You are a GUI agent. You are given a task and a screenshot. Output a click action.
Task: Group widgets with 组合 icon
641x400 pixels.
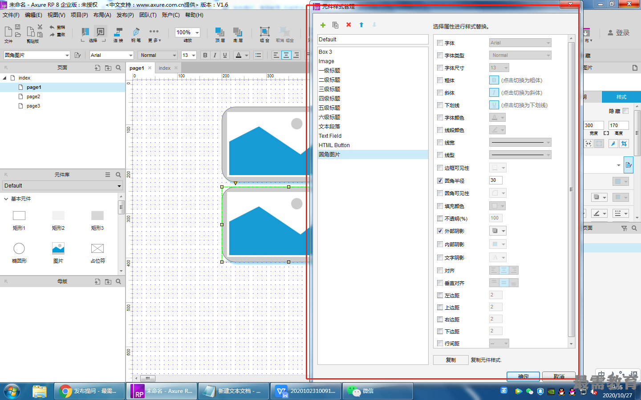click(264, 35)
